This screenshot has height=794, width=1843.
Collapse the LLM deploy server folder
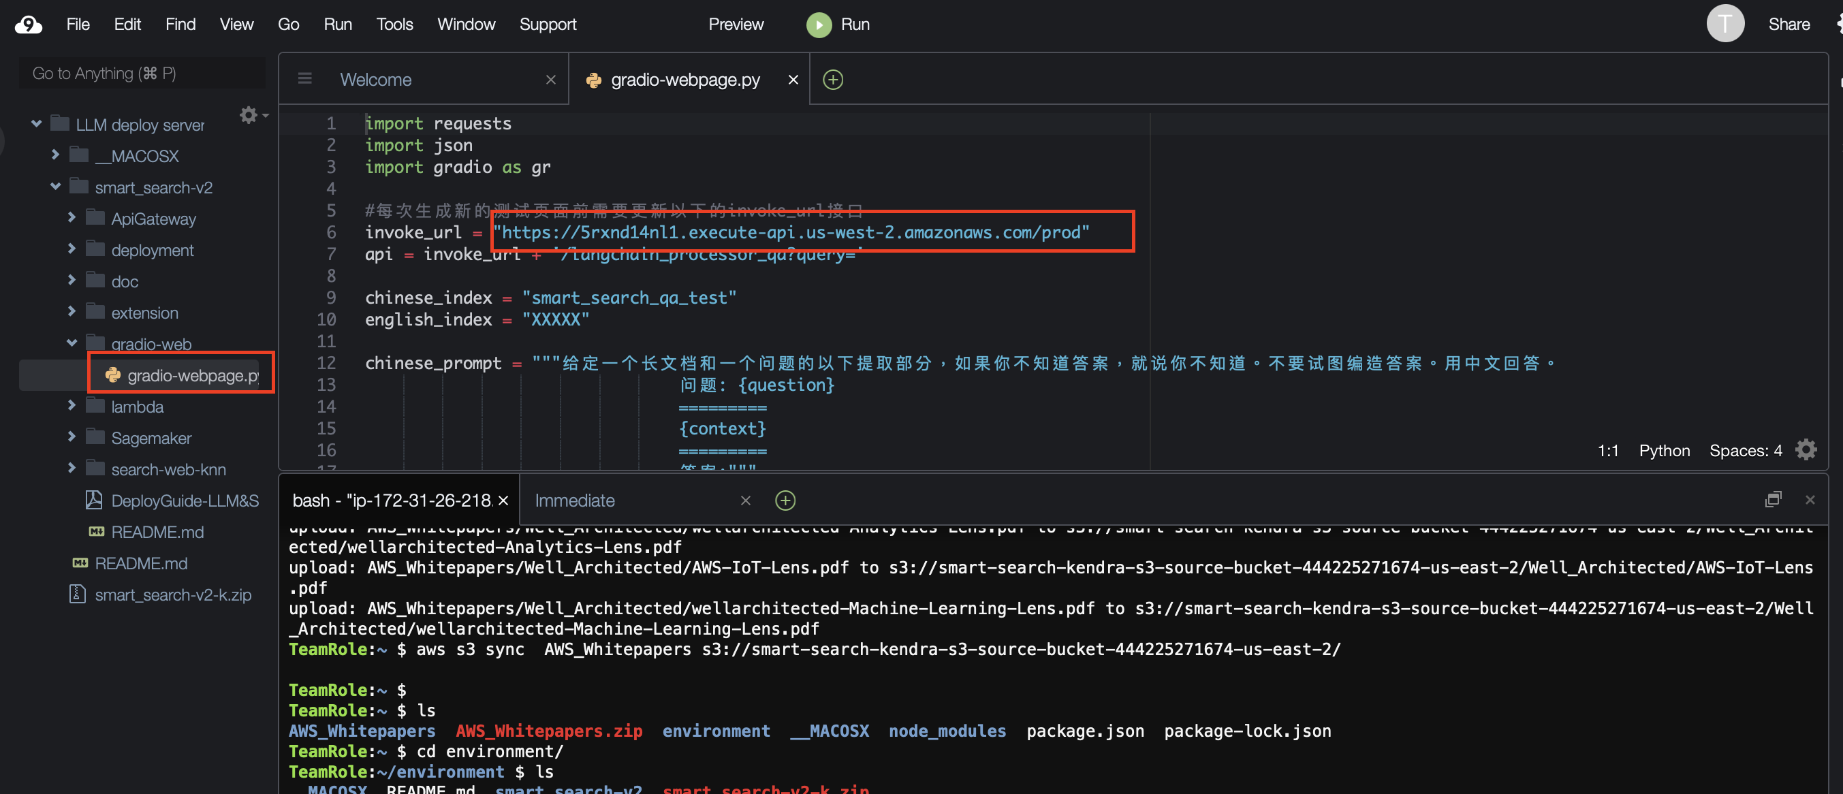[37, 125]
